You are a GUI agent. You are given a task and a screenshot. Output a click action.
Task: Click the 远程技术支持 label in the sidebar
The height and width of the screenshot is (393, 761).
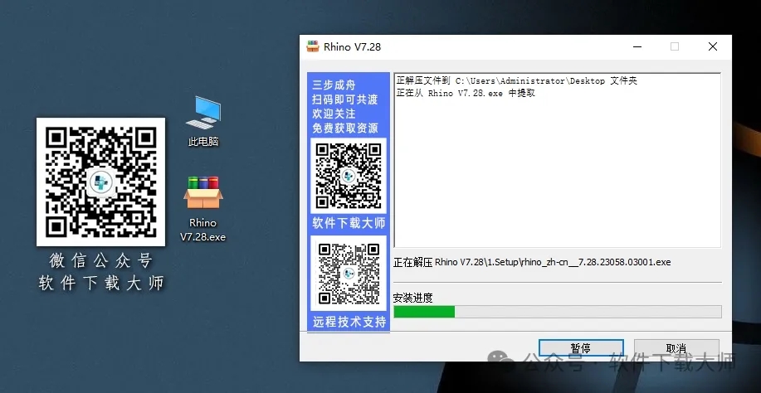[x=349, y=322]
